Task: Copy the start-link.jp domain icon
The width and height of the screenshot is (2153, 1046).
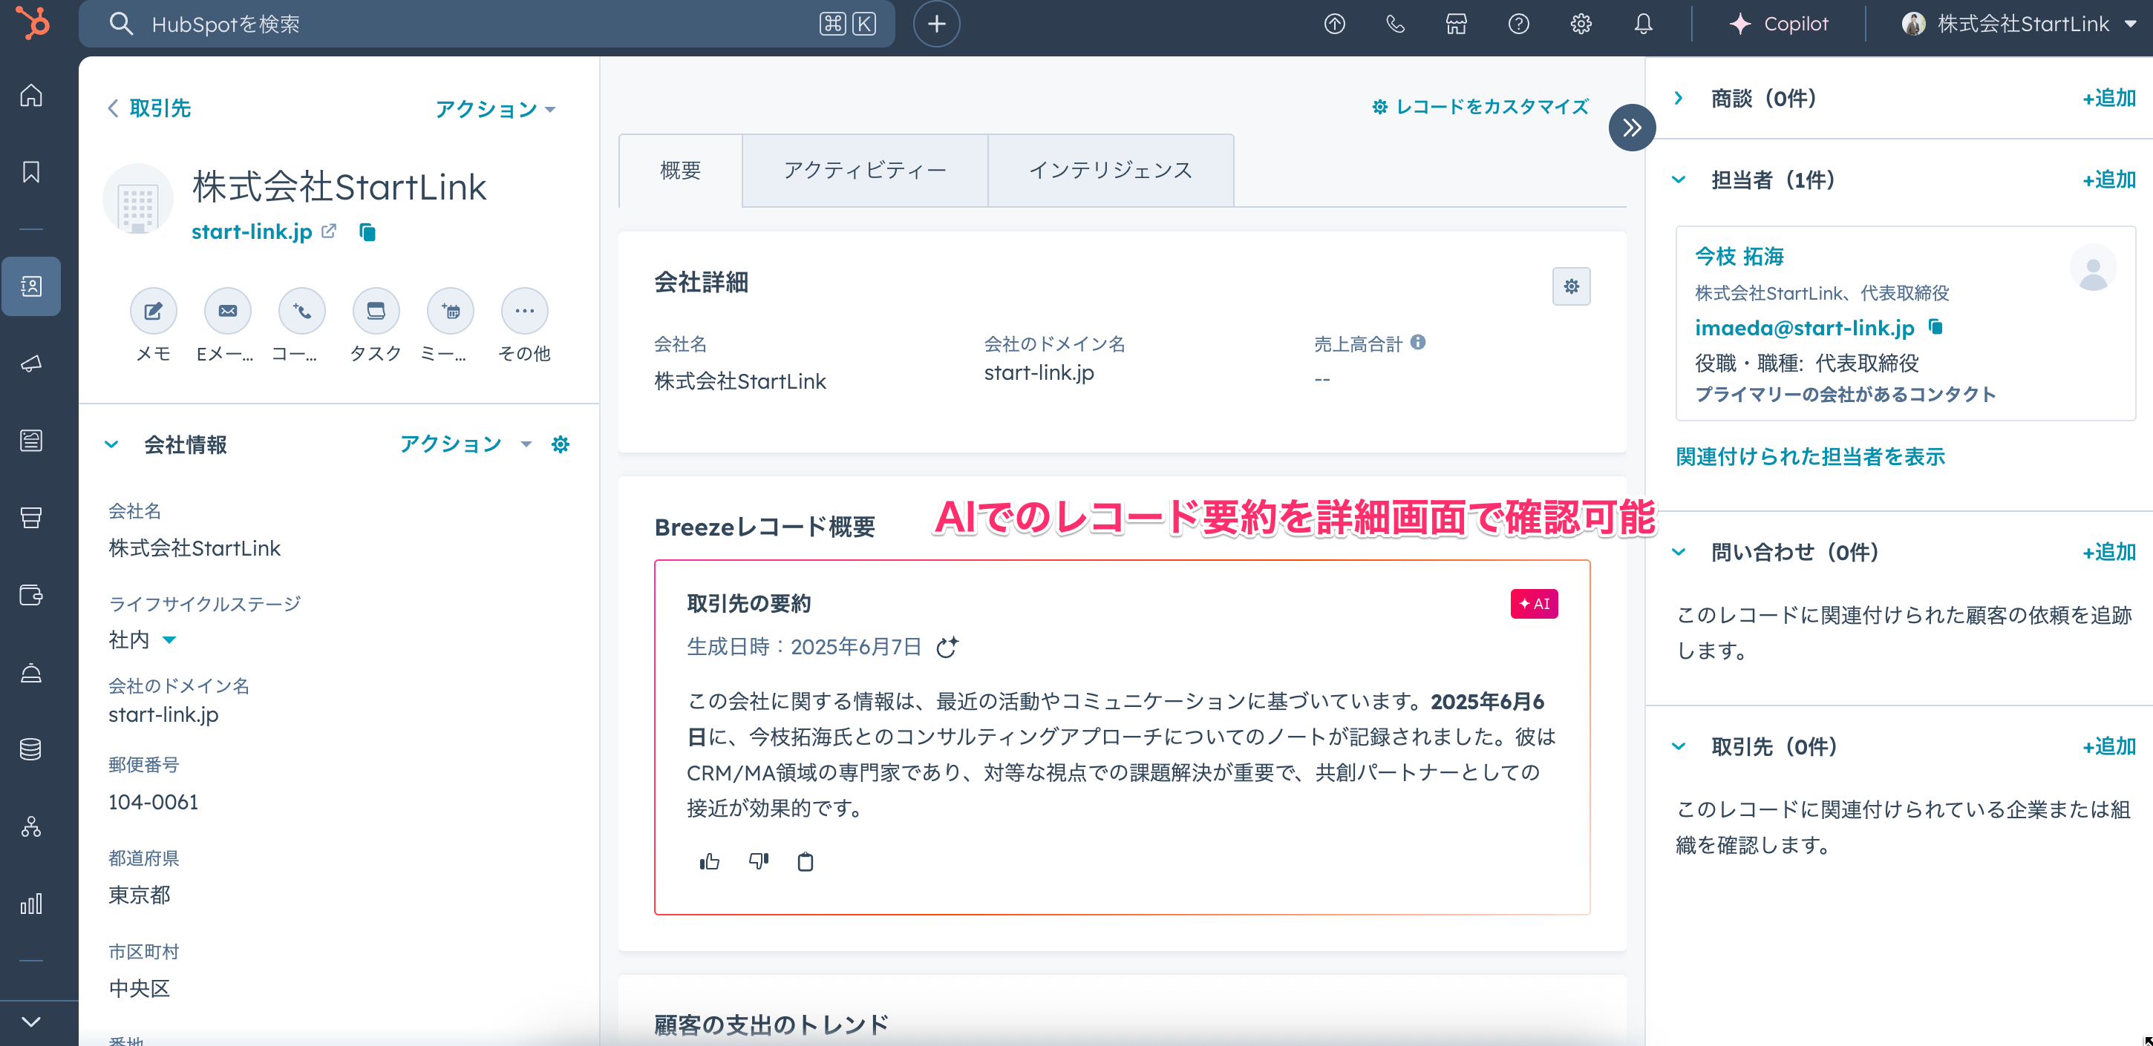Action: (367, 232)
